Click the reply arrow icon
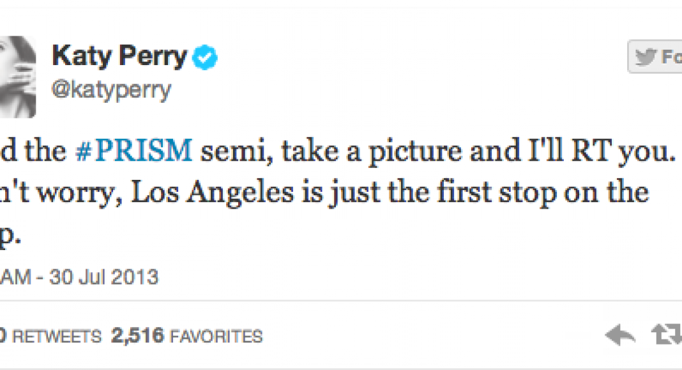 coord(619,336)
